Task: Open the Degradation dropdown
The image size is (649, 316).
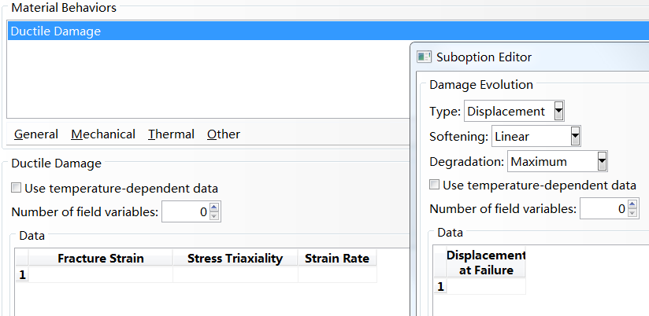Action: coord(602,161)
